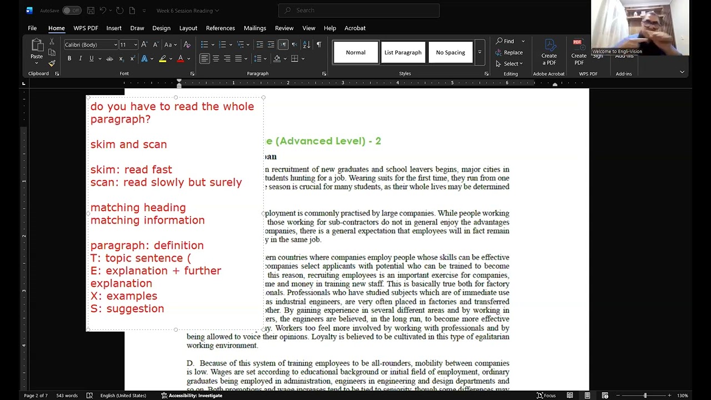Toggle the AutoSave switch
This screenshot has width=711, height=400.
71,11
